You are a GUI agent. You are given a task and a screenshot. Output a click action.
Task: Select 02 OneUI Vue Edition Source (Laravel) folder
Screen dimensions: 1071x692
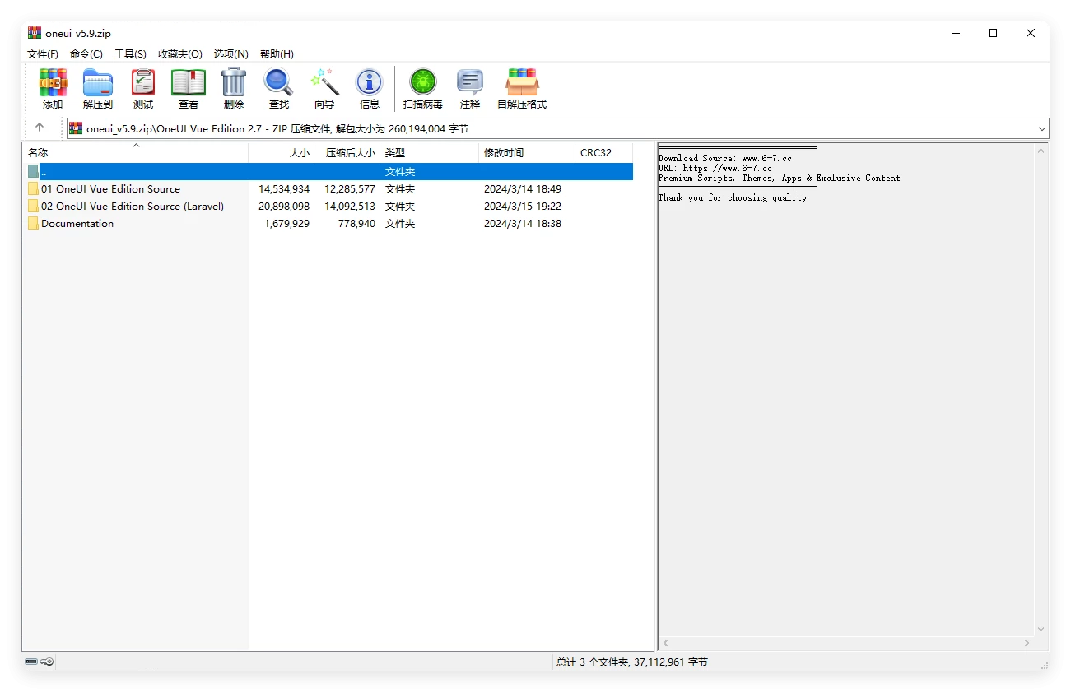[132, 207]
